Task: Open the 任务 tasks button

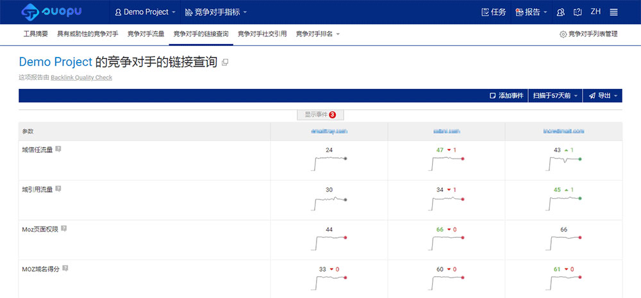Action: [494, 12]
